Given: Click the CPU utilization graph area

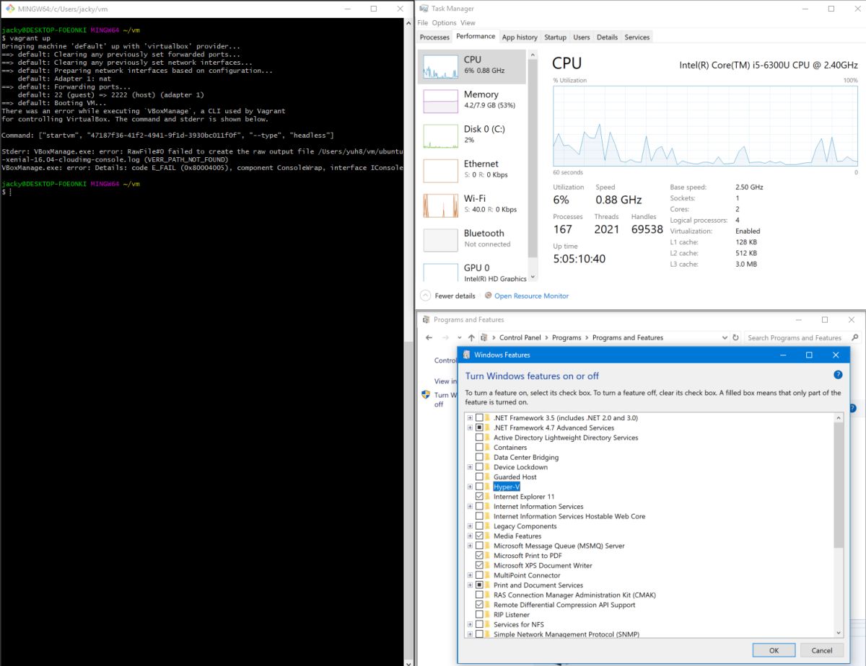Looking at the screenshot, I should coord(705,125).
